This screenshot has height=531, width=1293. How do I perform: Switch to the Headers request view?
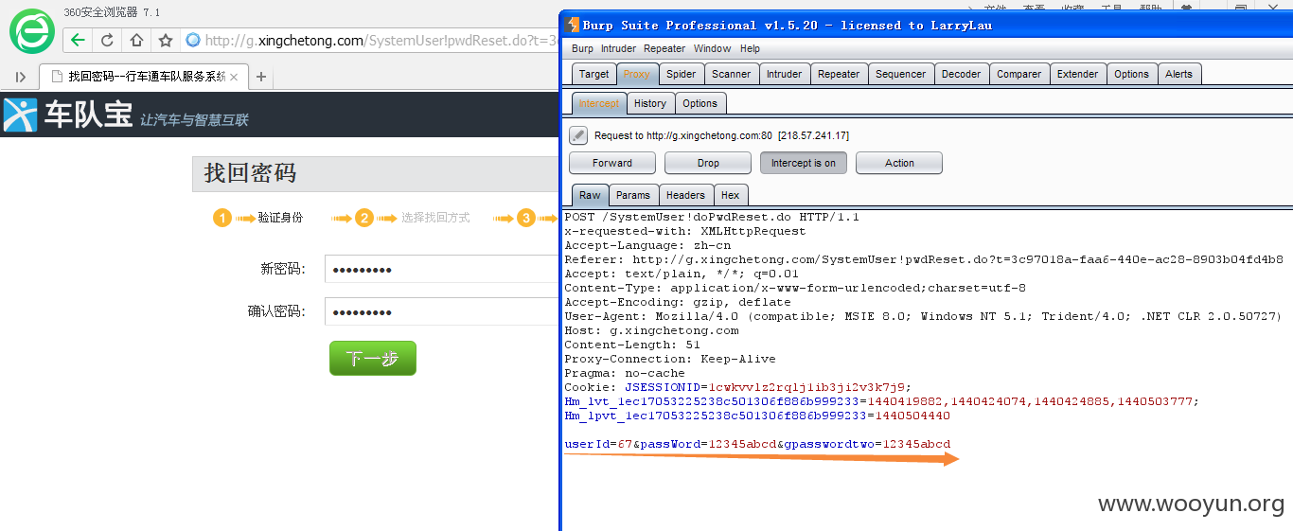click(685, 195)
